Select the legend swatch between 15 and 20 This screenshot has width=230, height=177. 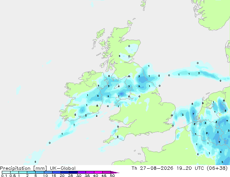tap(57, 172)
